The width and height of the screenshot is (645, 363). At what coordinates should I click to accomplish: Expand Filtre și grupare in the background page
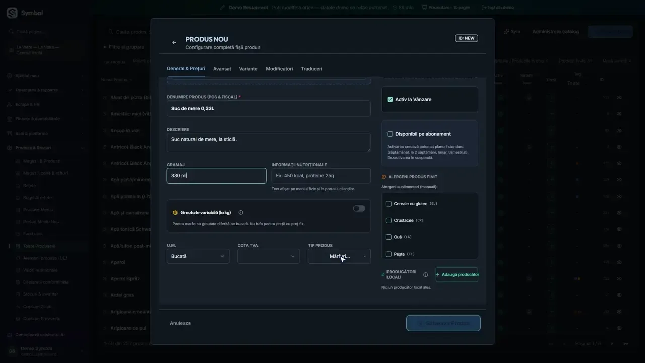pyautogui.click(x=124, y=47)
